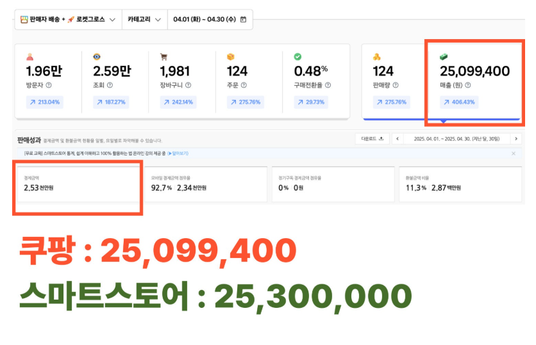Viewport: 536px width, 345px height.
Task: Expand the 판매자 배송 + 로켓그로스 dropdown
Action: [x=67, y=20]
